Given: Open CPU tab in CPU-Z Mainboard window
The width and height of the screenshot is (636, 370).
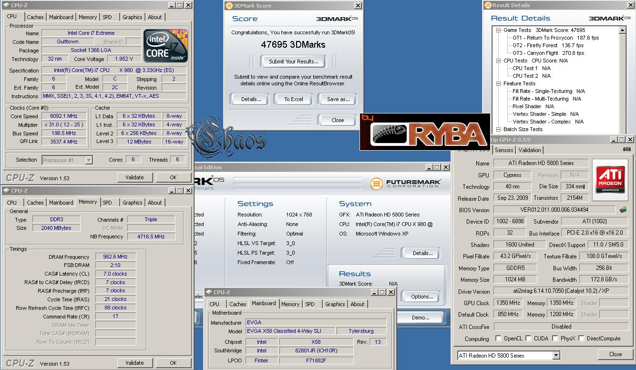Looking at the screenshot, I should pos(215,304).
